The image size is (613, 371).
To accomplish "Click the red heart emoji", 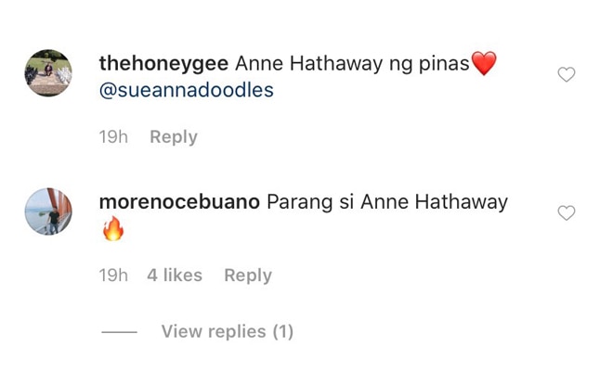I will coord(484,63).
